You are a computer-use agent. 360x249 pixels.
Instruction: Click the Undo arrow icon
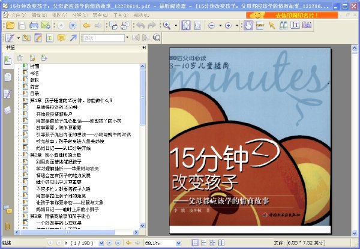click(x=140, y=25)
